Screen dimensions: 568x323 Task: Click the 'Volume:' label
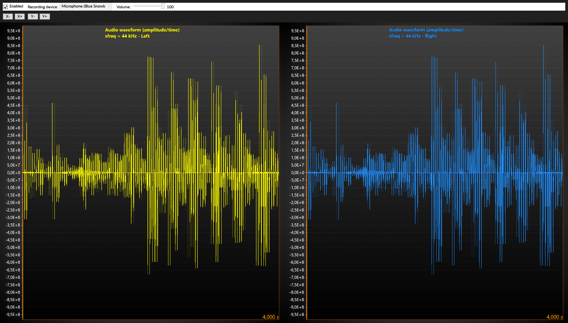pos(123,7)
